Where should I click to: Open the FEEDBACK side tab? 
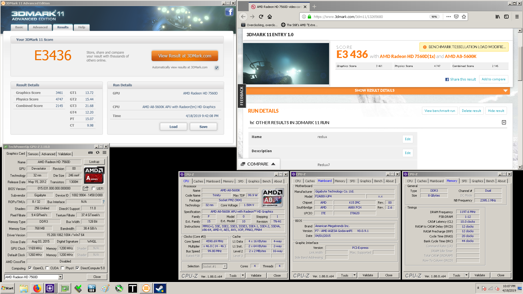point(242,96)
